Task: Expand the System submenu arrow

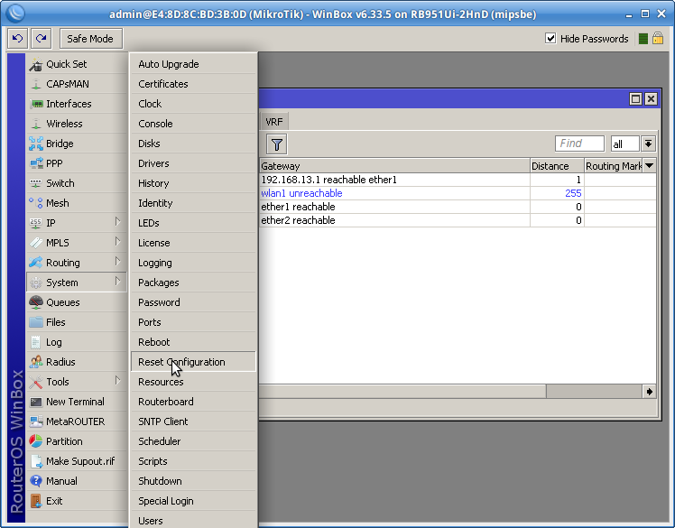Action: point(117,282)
